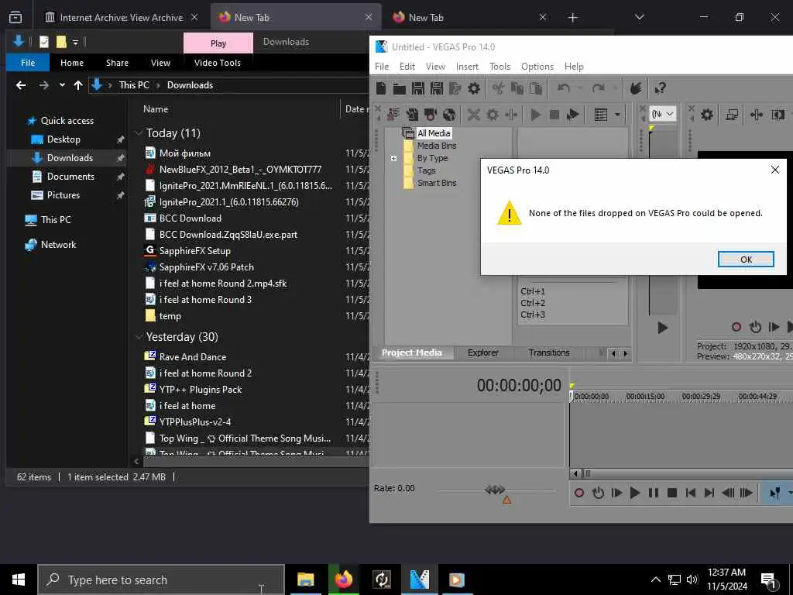Click the Paste icon in VEGAS toolbar
Viewport: 793px width, 595px height.
pos(536,88)
